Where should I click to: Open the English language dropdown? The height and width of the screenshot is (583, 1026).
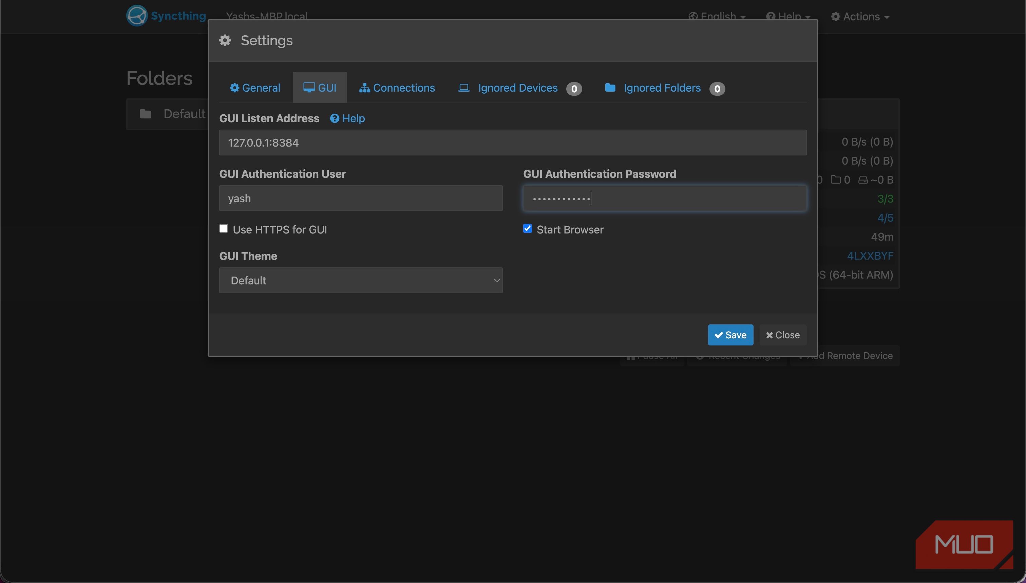717,16
